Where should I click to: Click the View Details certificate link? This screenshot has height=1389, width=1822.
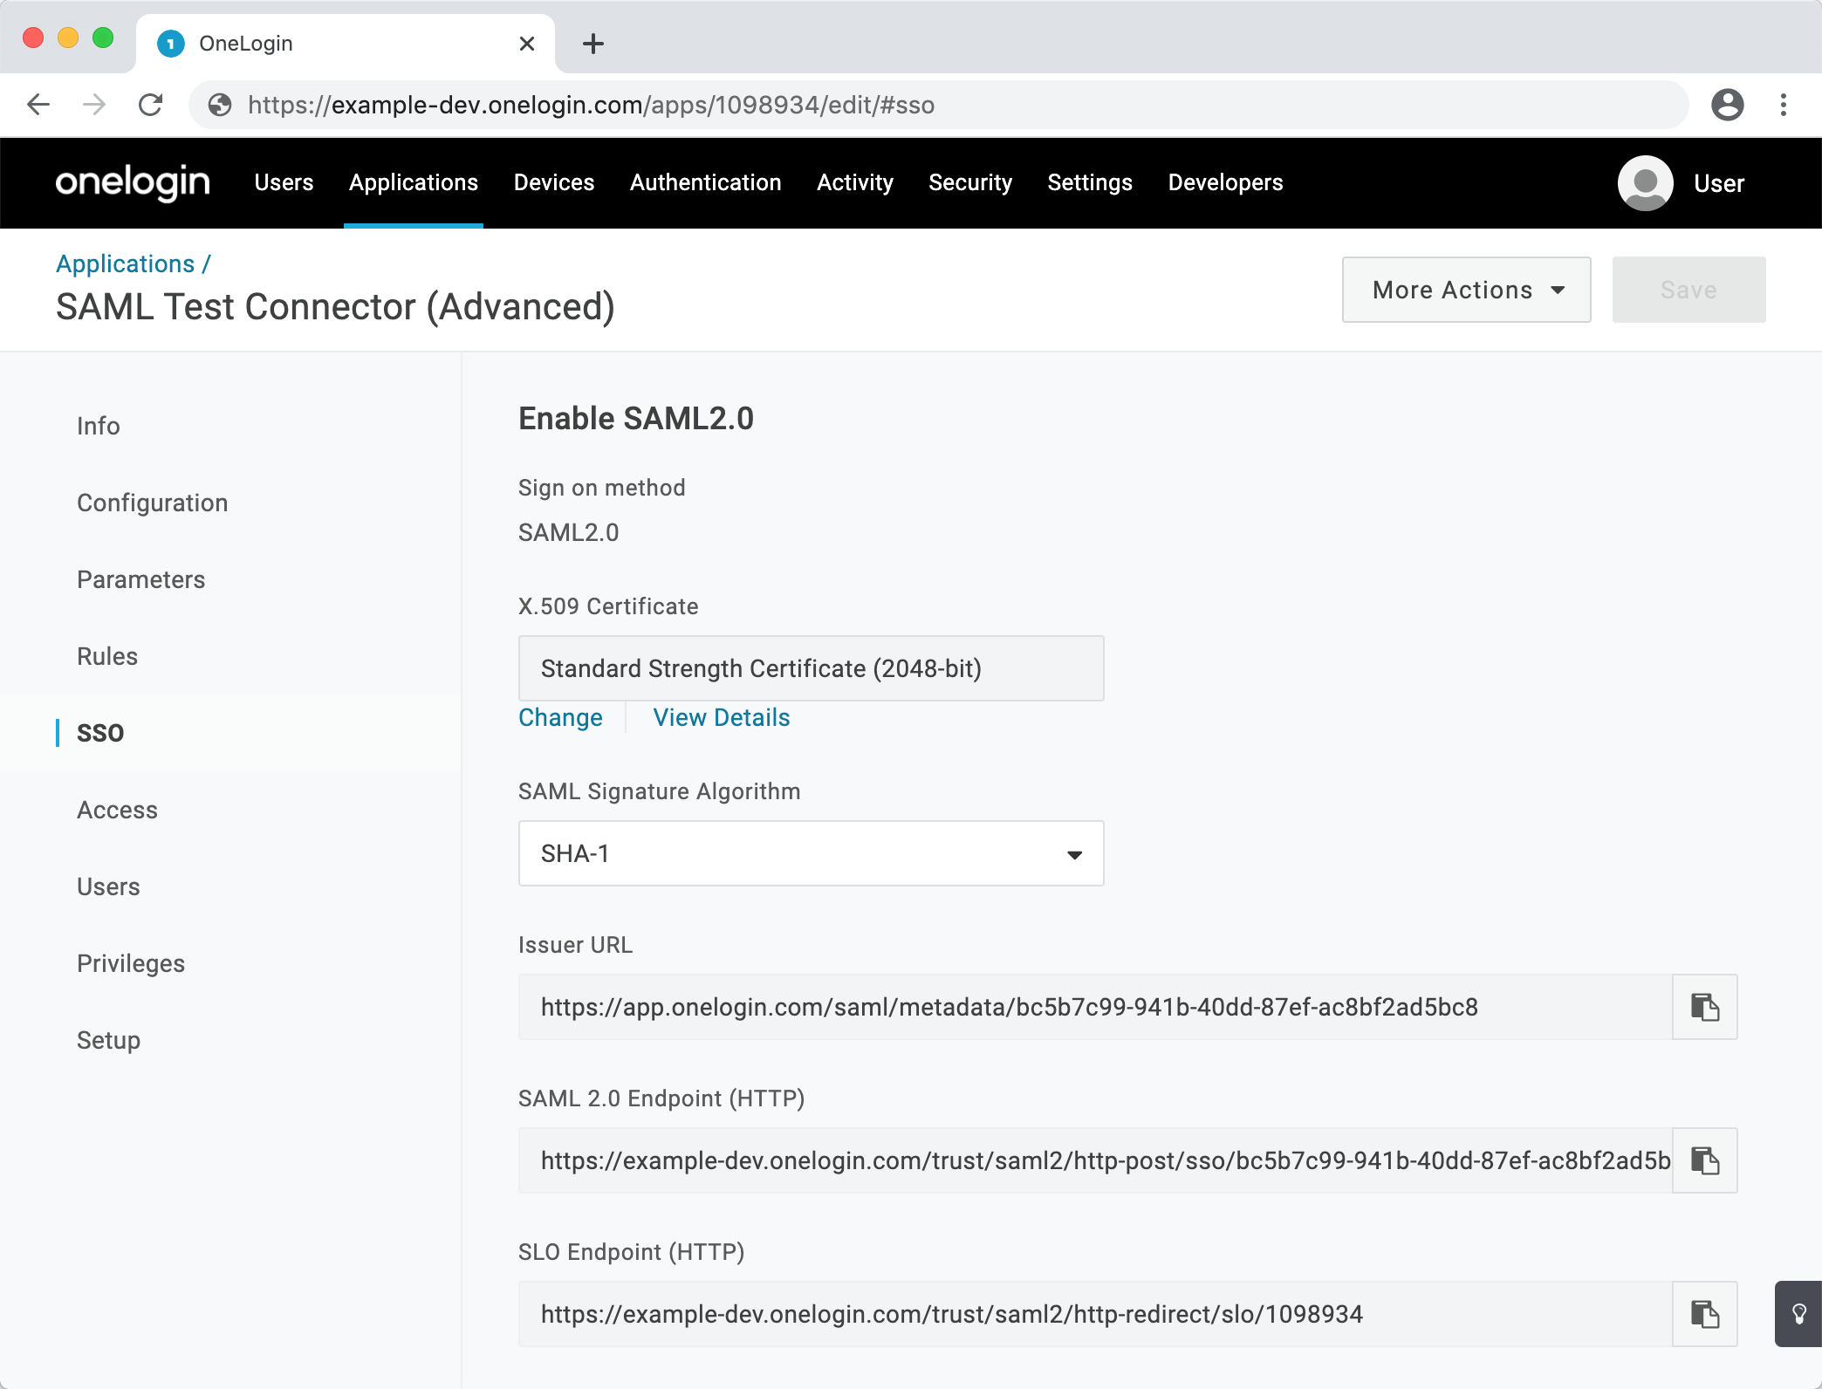tap(722, 717)
